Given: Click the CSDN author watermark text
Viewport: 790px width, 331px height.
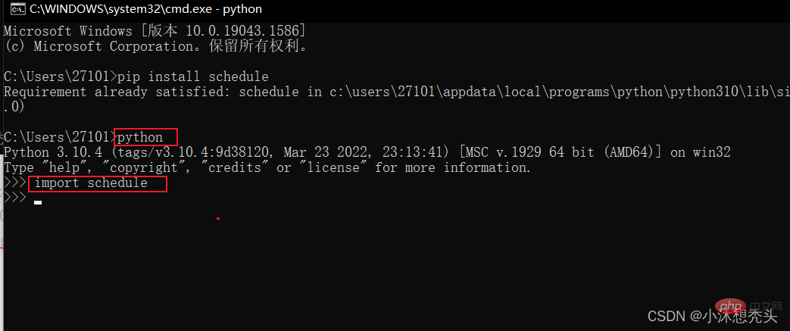Looking at the screenshot, I should click(713, 315).
